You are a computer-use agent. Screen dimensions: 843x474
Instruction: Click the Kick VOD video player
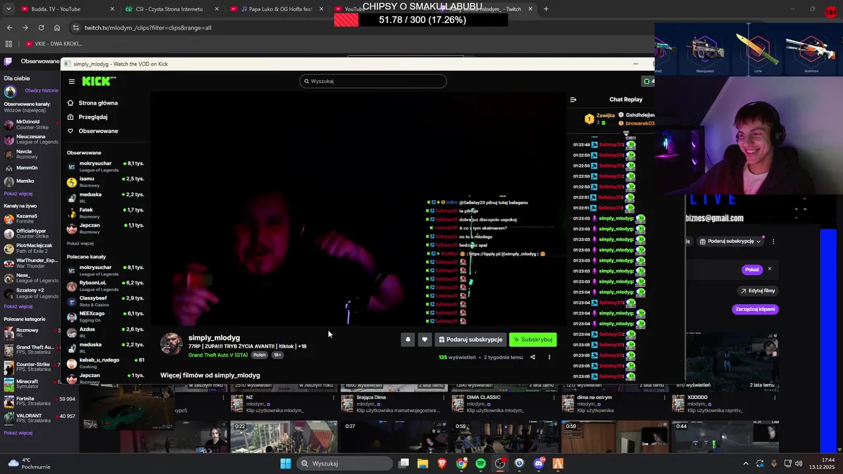pos(358,209)
